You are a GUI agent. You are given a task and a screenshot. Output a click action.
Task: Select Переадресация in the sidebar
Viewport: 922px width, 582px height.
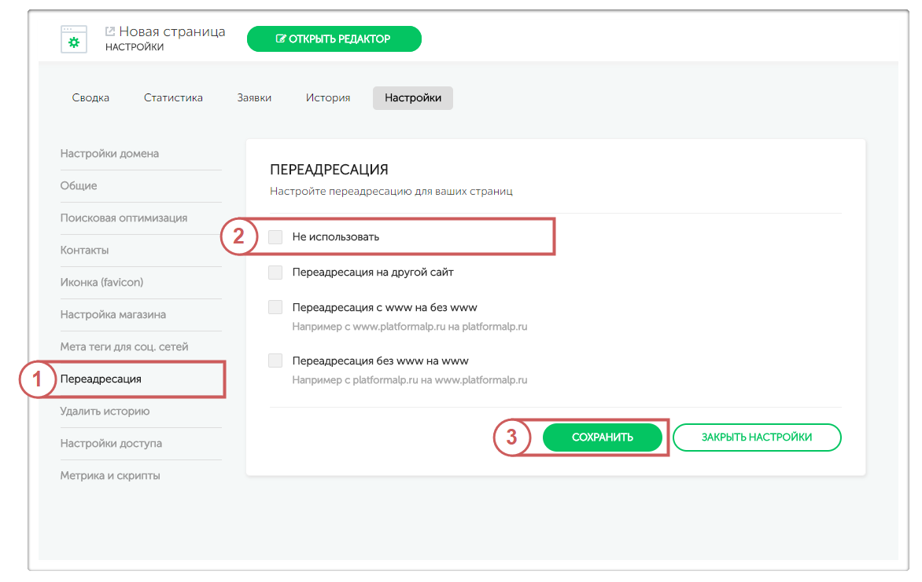point(101,379)
